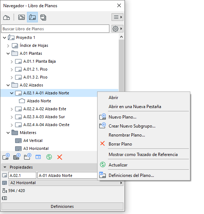Collapse the Másteres folder
Viewport: 204px width, 214px height.
click(x=8, y=133)
